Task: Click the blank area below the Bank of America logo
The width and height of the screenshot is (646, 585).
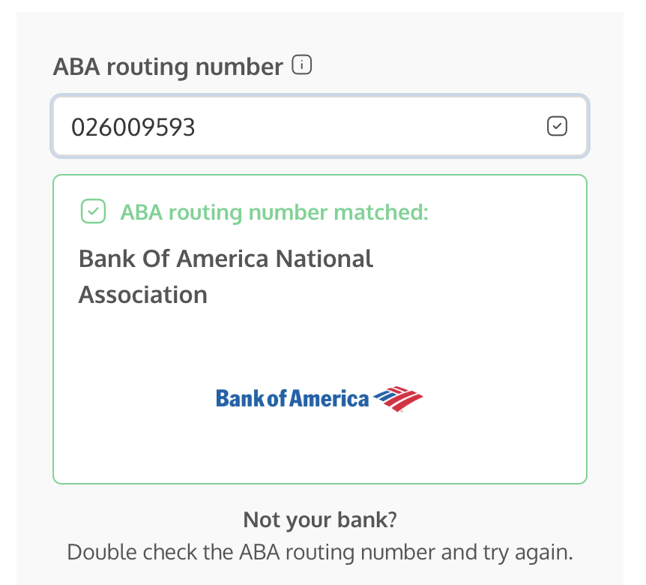Action: click(319, 450)
